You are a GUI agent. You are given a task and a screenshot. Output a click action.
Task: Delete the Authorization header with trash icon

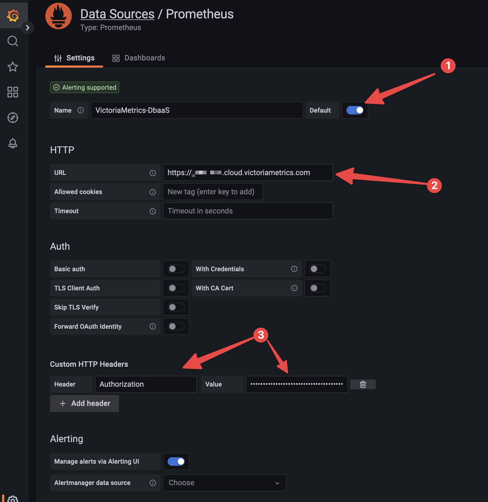363,384
